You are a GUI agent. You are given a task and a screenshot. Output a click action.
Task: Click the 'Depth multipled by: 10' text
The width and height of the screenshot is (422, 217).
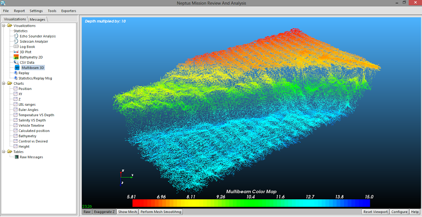coord(105,21)
